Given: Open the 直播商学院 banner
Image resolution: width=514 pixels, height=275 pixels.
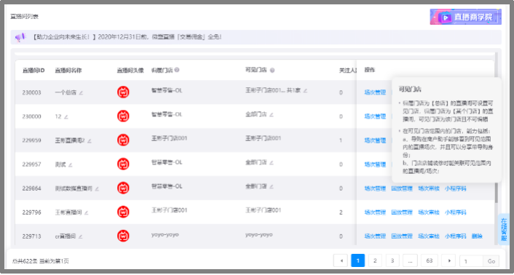Looking at the screenshot, I should (466, 17).
